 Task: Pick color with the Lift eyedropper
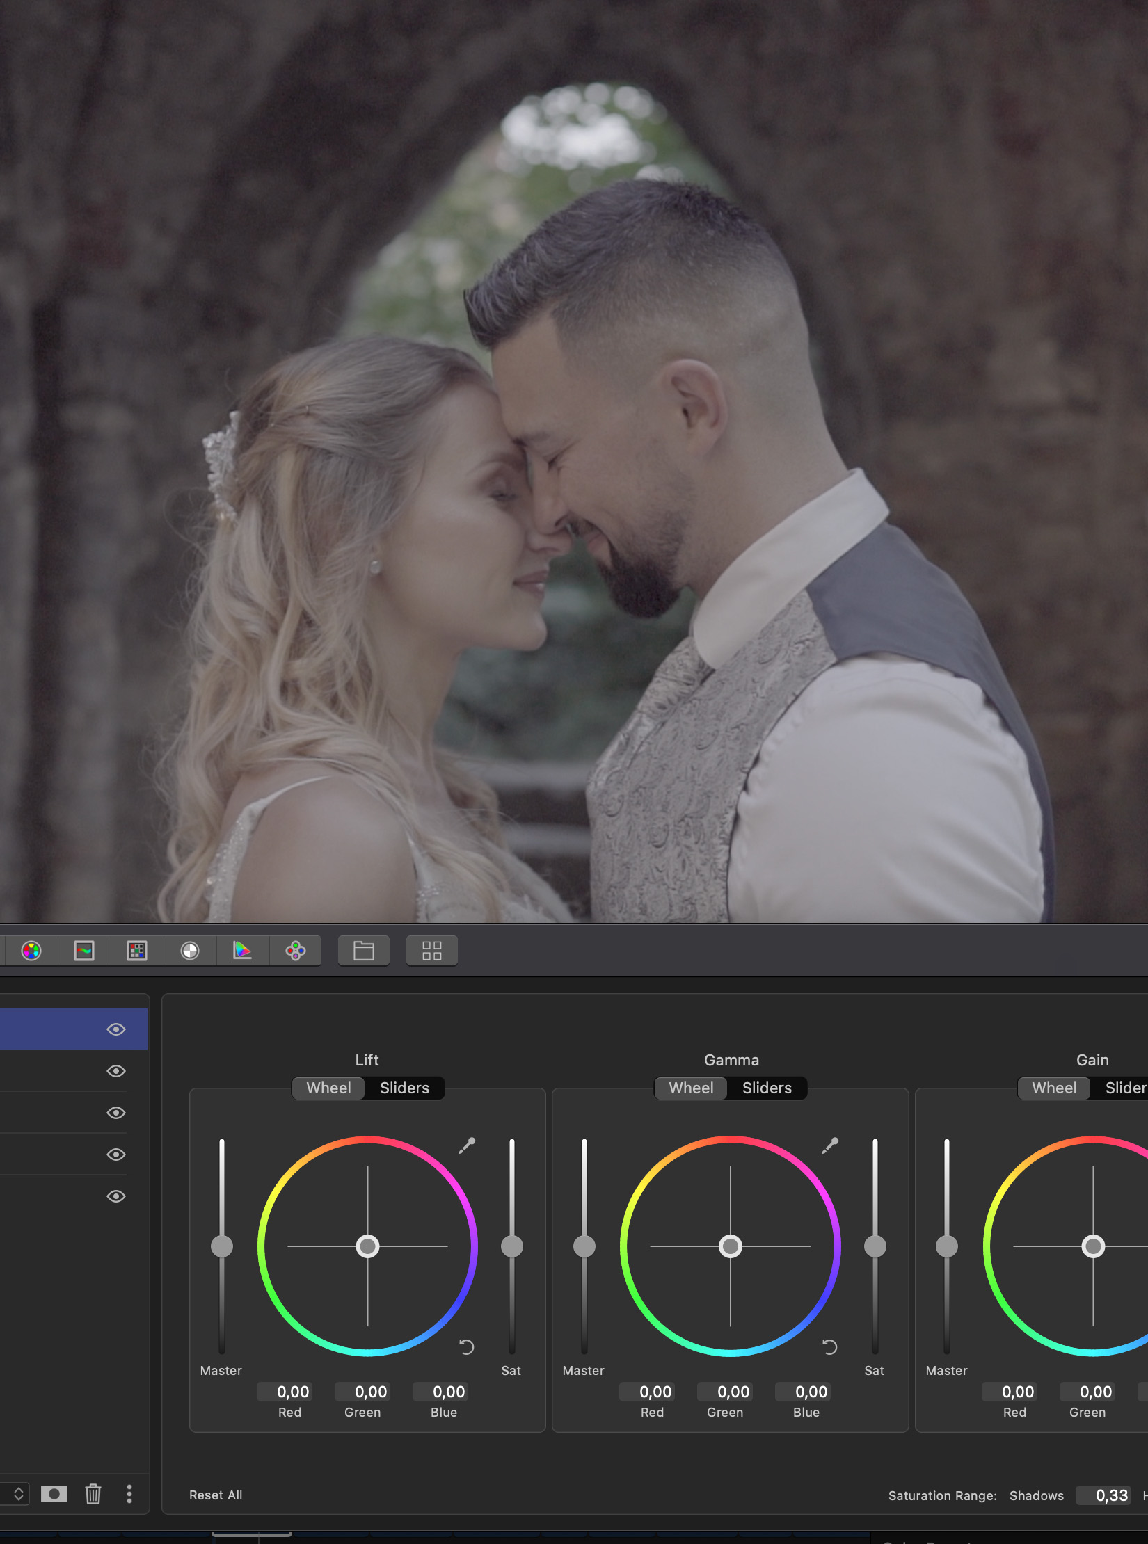tap(467, 1145)
